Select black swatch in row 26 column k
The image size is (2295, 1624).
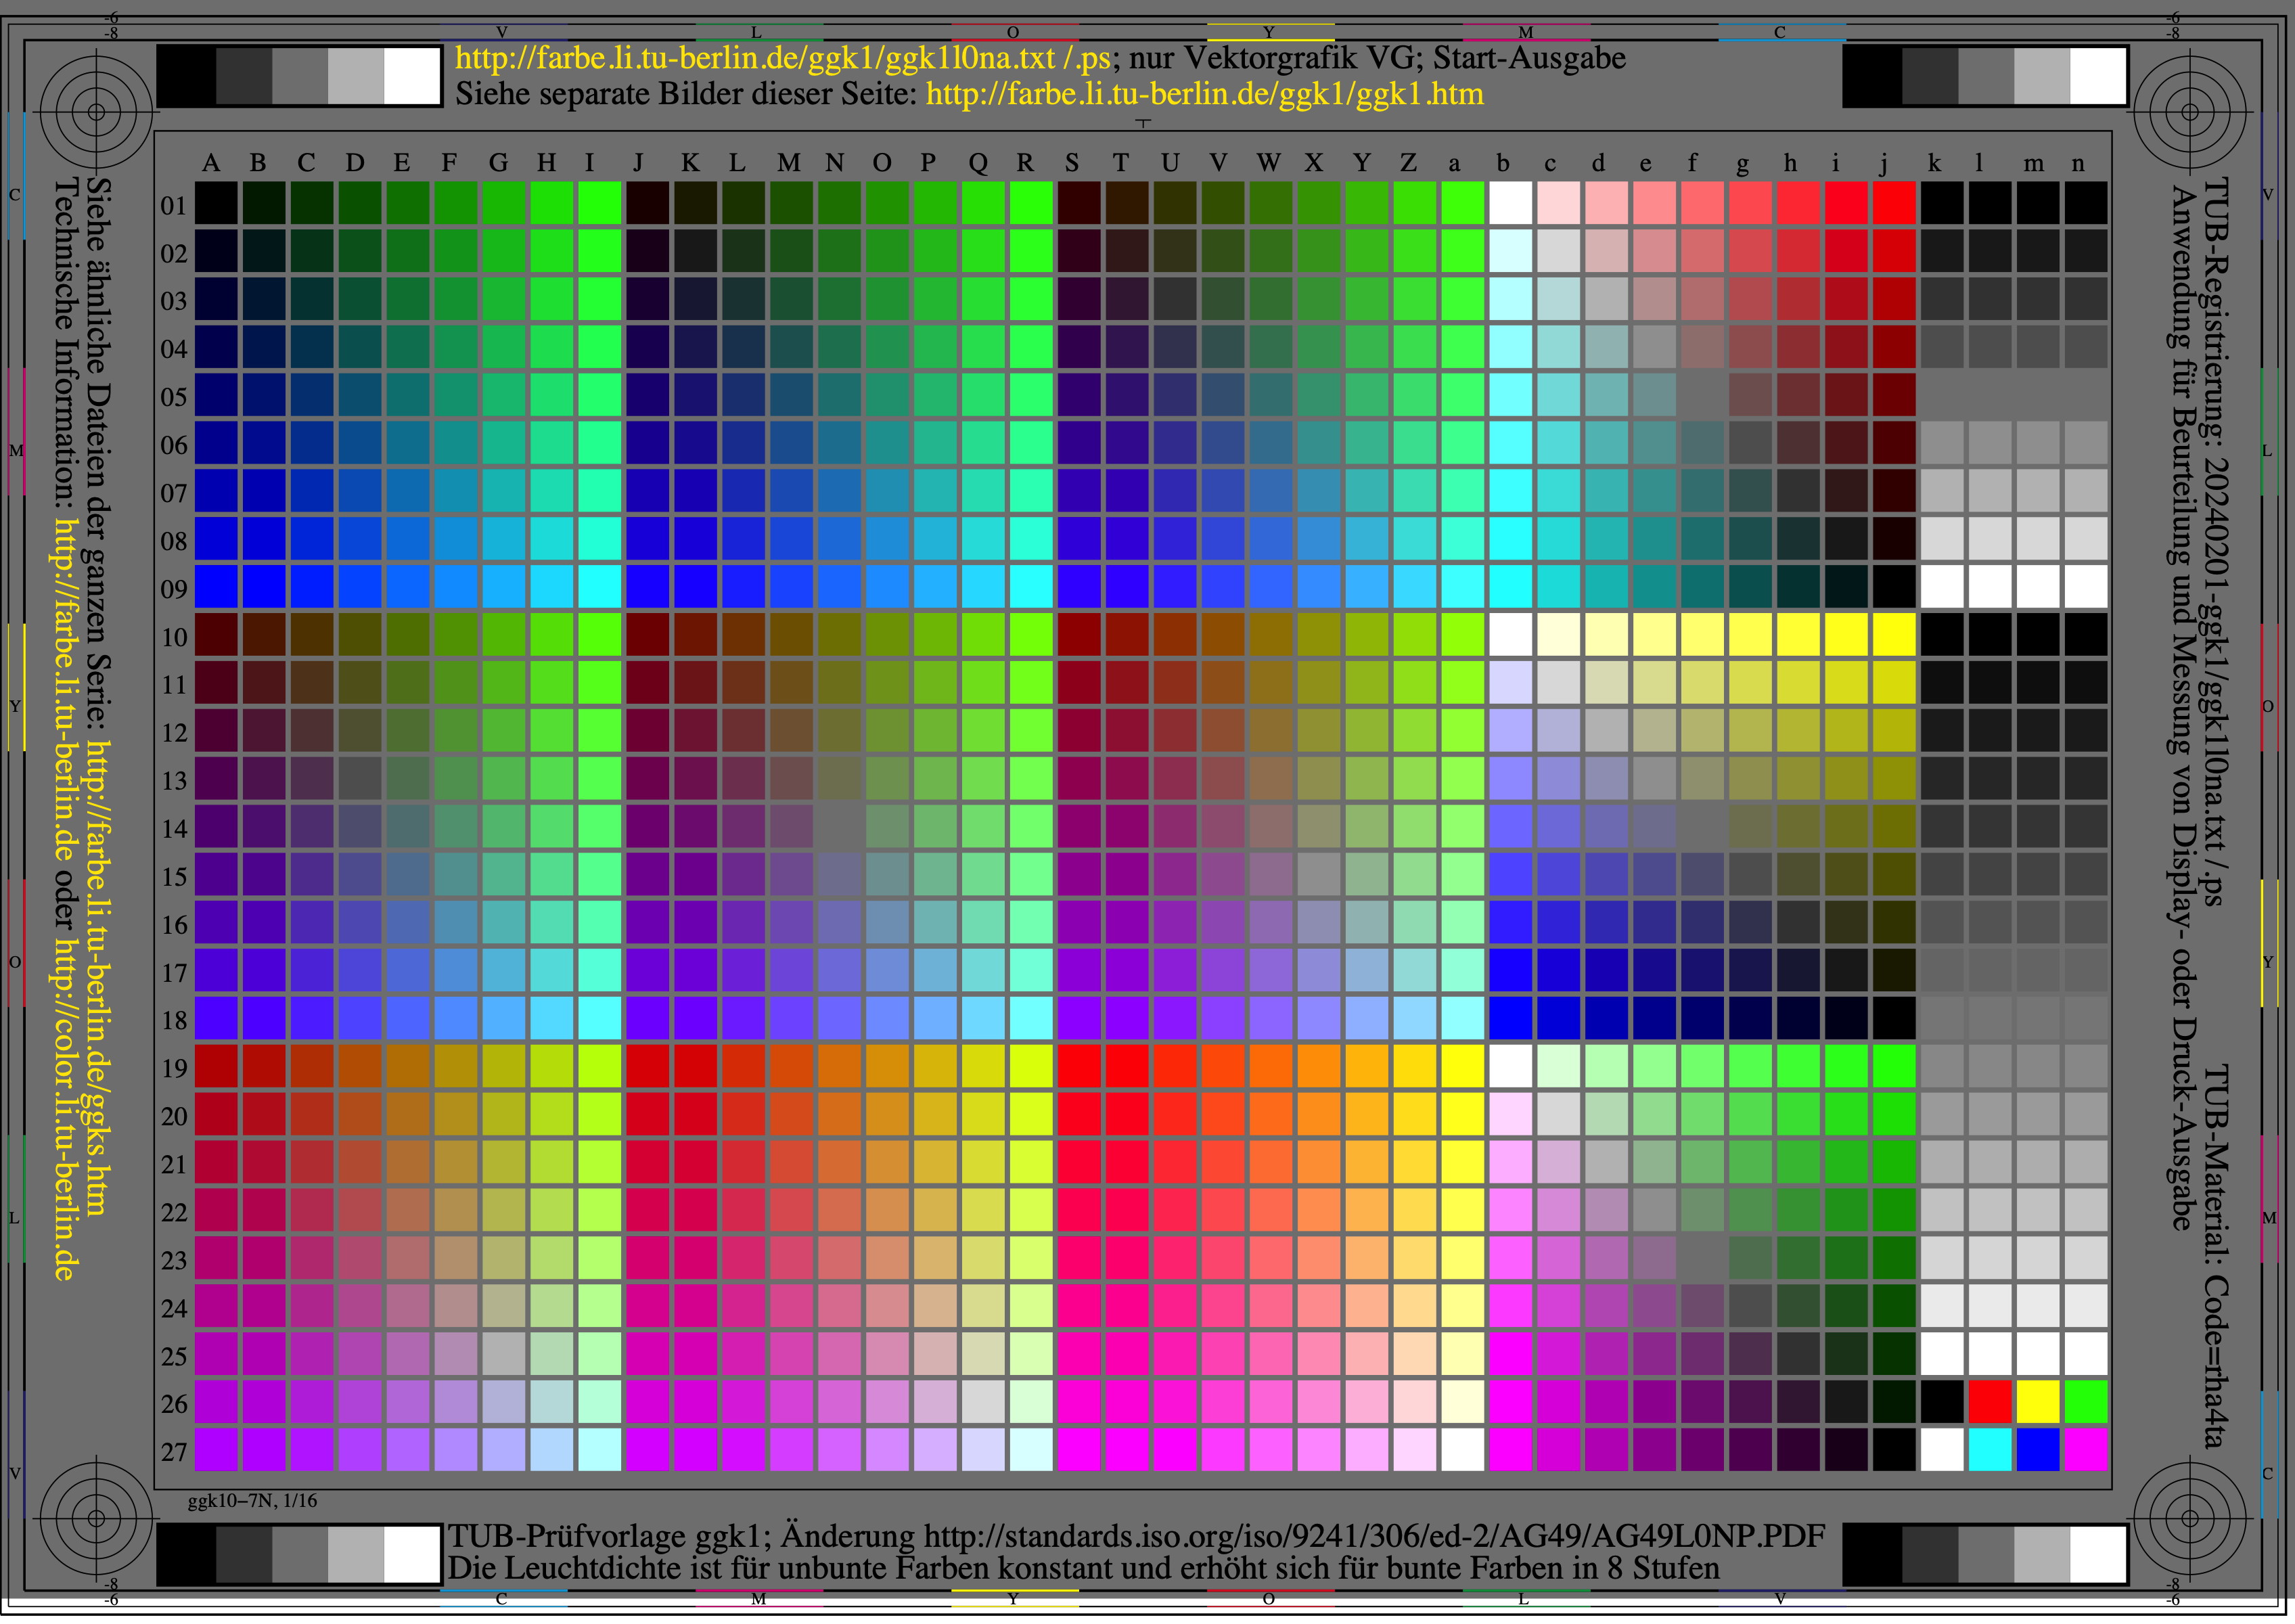1941,1402
